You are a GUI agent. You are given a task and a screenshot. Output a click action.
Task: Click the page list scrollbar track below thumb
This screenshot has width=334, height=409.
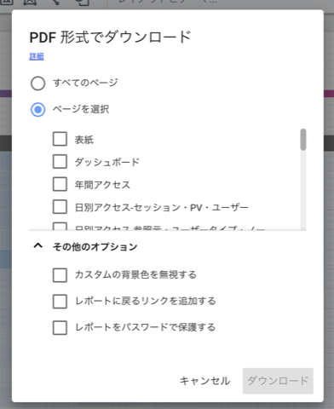pos(303,190)
